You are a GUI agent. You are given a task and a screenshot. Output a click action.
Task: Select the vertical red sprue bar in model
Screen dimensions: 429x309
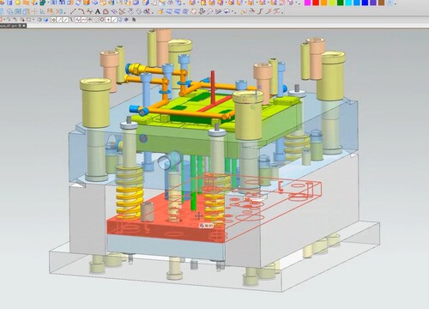pos(213,88)
